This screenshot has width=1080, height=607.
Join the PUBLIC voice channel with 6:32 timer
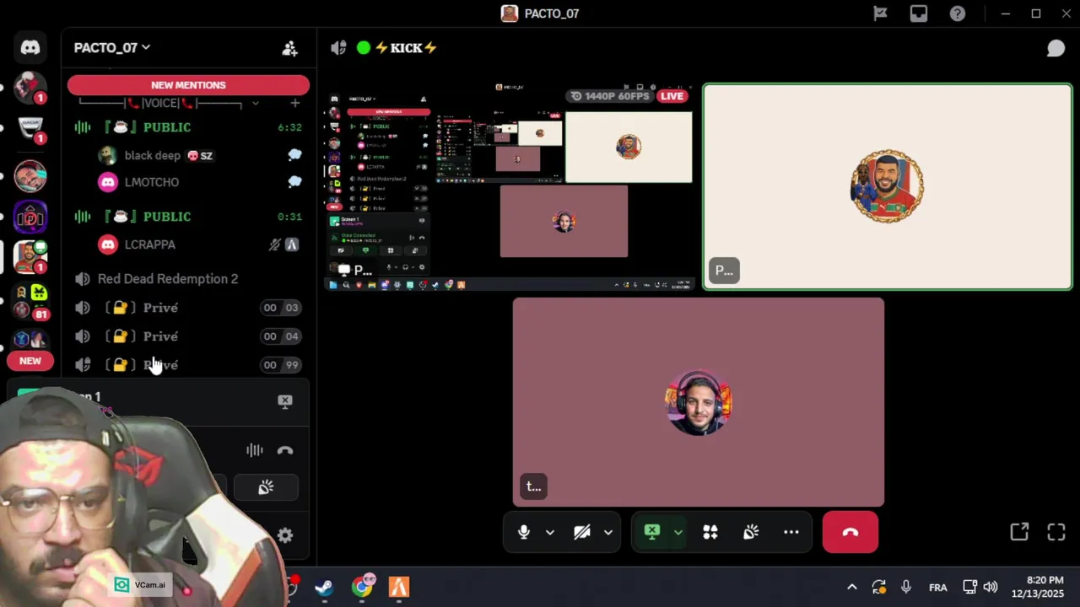pos(188,127)
